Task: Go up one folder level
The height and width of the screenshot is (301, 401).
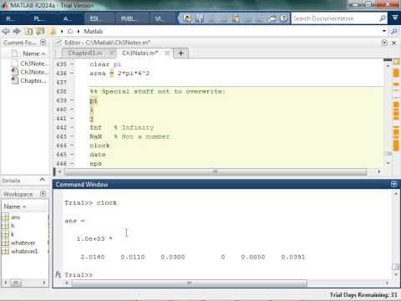Action: click(29, 31)
